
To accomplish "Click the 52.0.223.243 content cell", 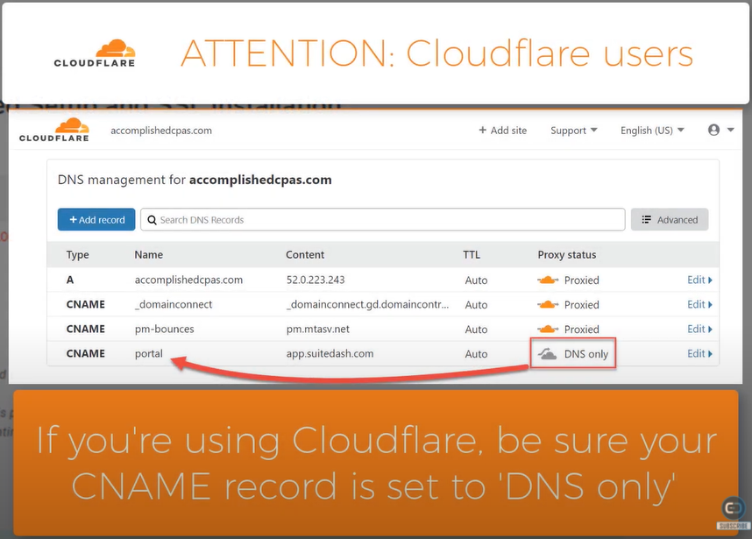I will [x=316, y=280].
